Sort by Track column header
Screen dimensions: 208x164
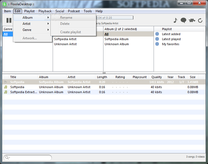tap(181, 77)
